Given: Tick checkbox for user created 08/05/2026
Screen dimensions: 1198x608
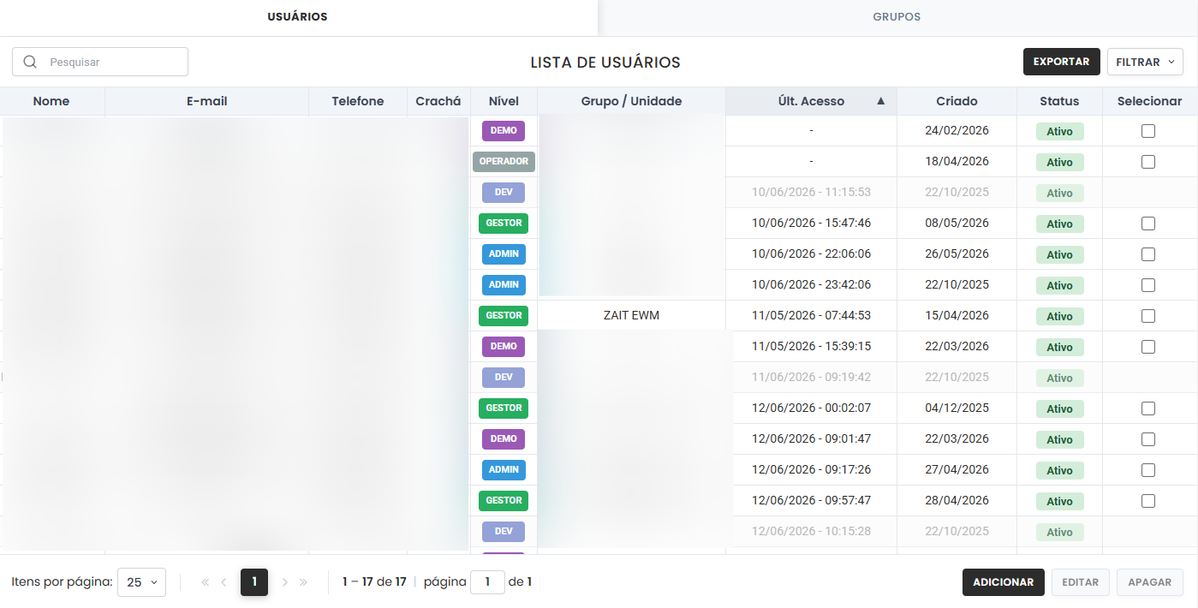Looking at the screenshot, I should pyautogui.click(x=1148, y=224).
